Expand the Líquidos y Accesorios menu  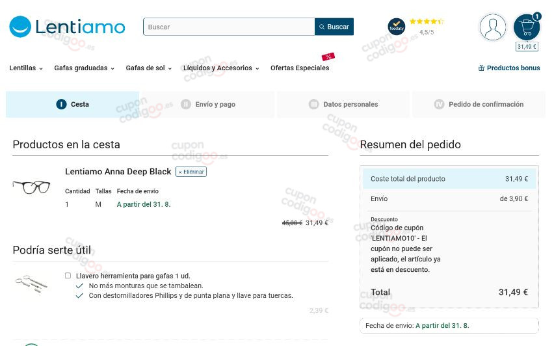(x=221, y=68)
